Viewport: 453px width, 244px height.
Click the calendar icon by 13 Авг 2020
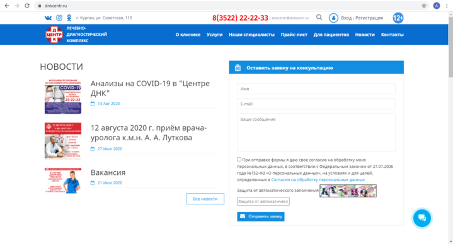click(93, 104)
